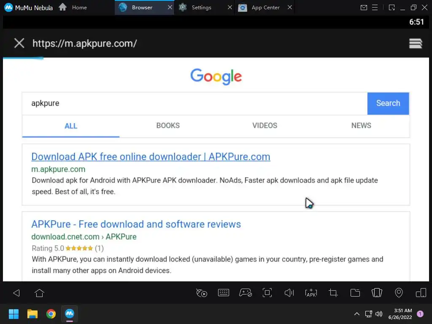Close the App Center tab
Screen dimensions: 432x324
tap(289, 8)
